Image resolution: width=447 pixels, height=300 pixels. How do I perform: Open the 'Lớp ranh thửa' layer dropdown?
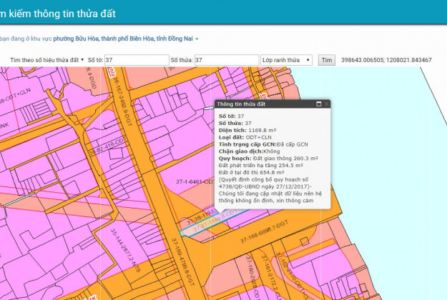point(285,60)
